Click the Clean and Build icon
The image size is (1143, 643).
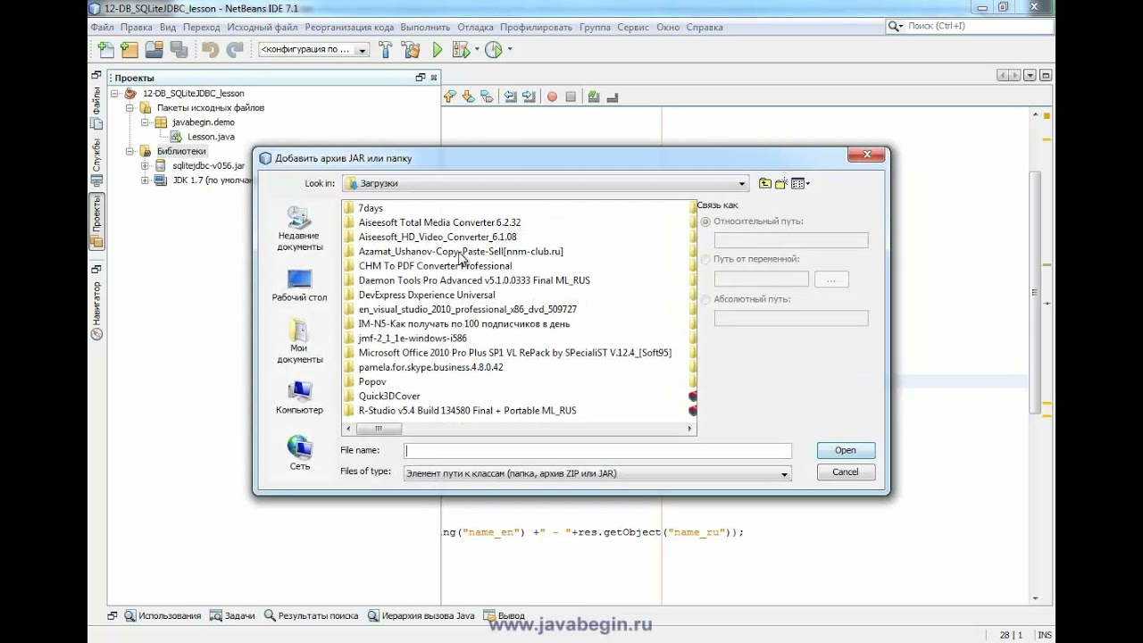tap(411, 50)
